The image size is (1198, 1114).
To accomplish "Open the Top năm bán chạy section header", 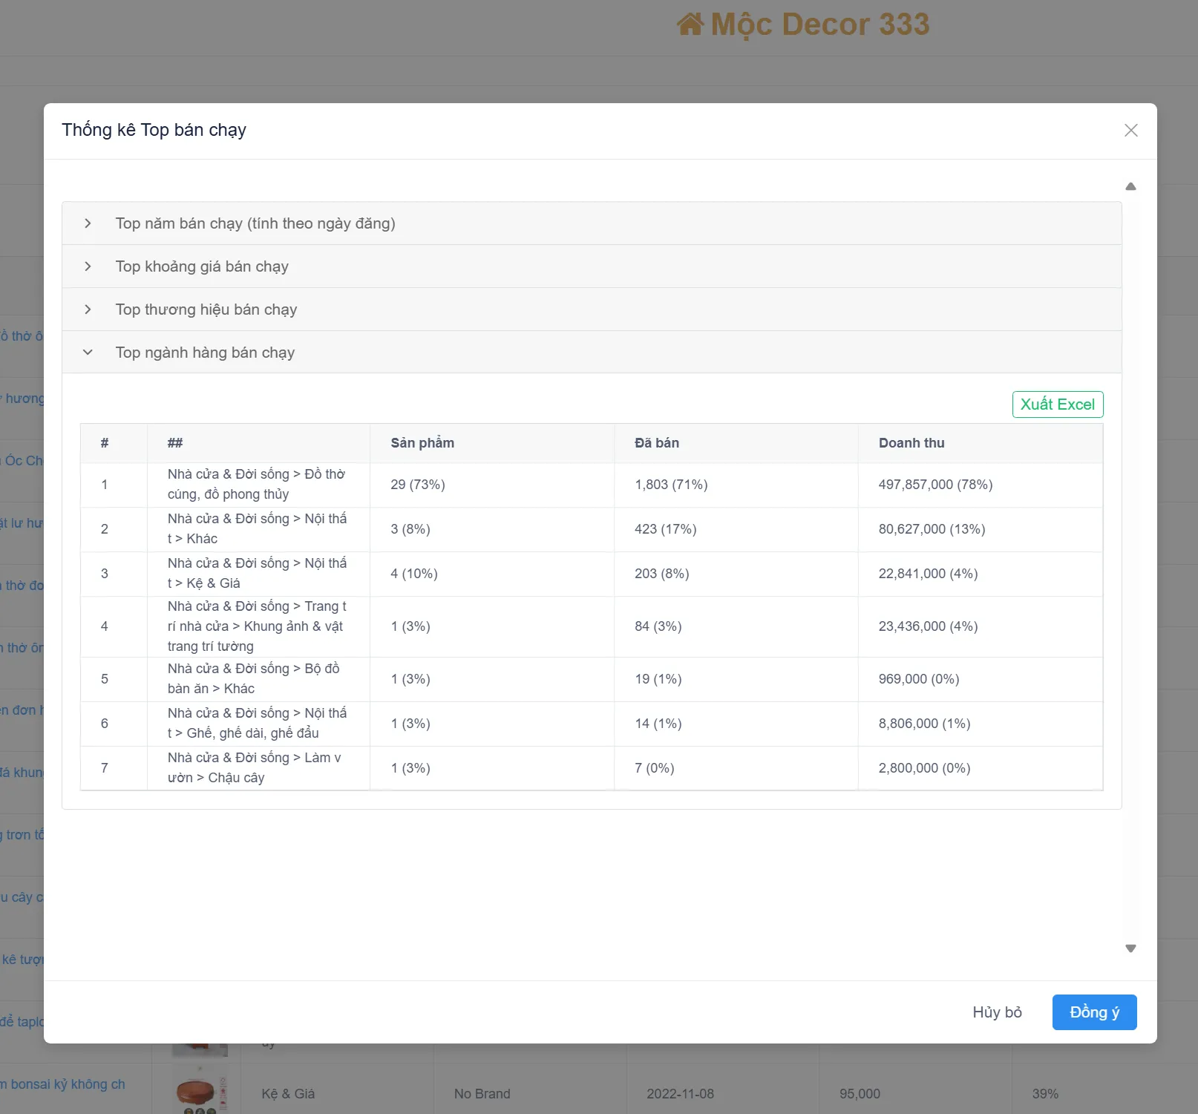I will (x=592, y=223).
